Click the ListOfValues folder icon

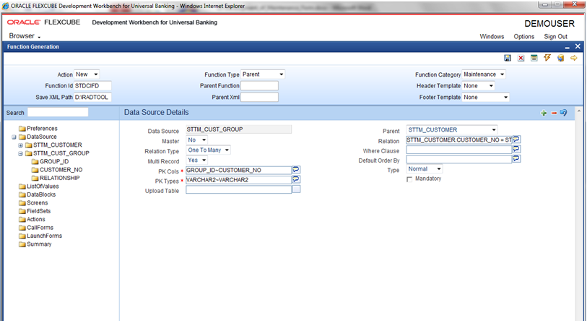(x=22, y=187)
